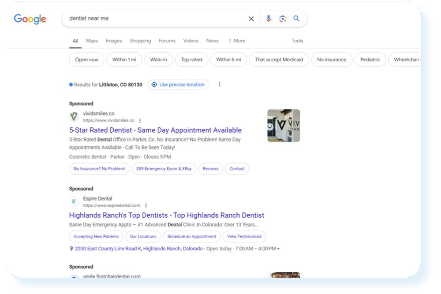The width and height of the screenshot is (441, 294).
Task: Apply the Within 5 mi filter
Action: pos(228,60)
